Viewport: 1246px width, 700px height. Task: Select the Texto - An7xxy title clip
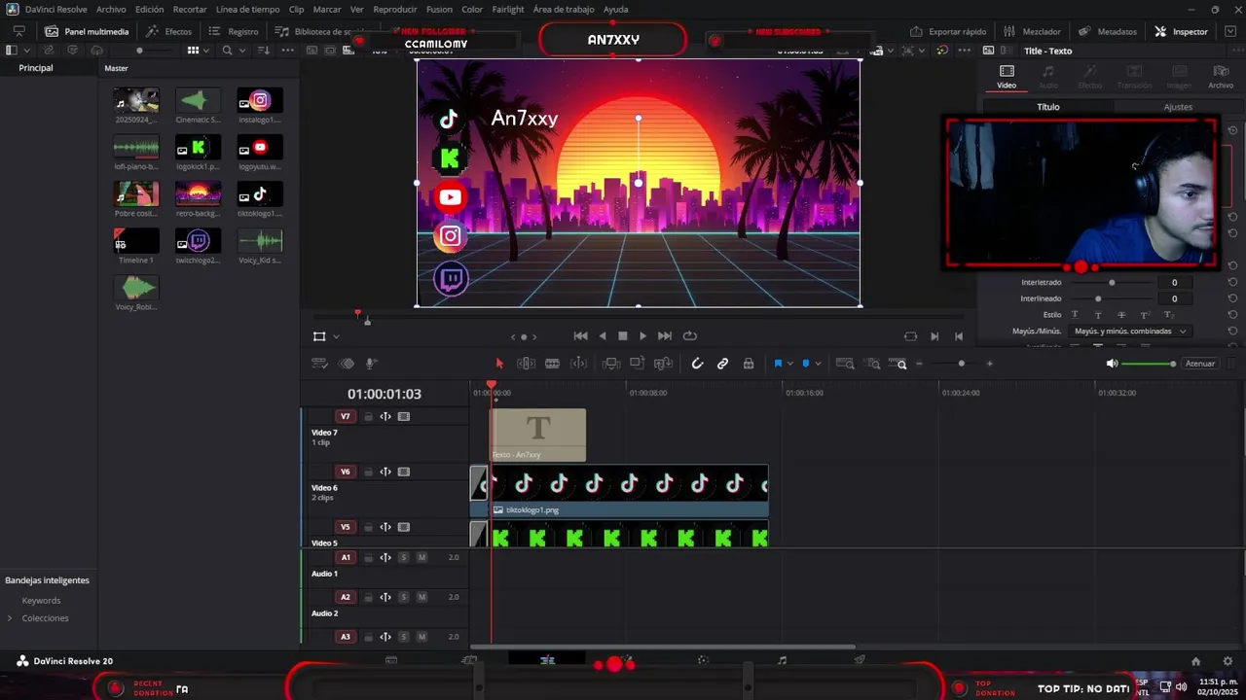(537, 435)
